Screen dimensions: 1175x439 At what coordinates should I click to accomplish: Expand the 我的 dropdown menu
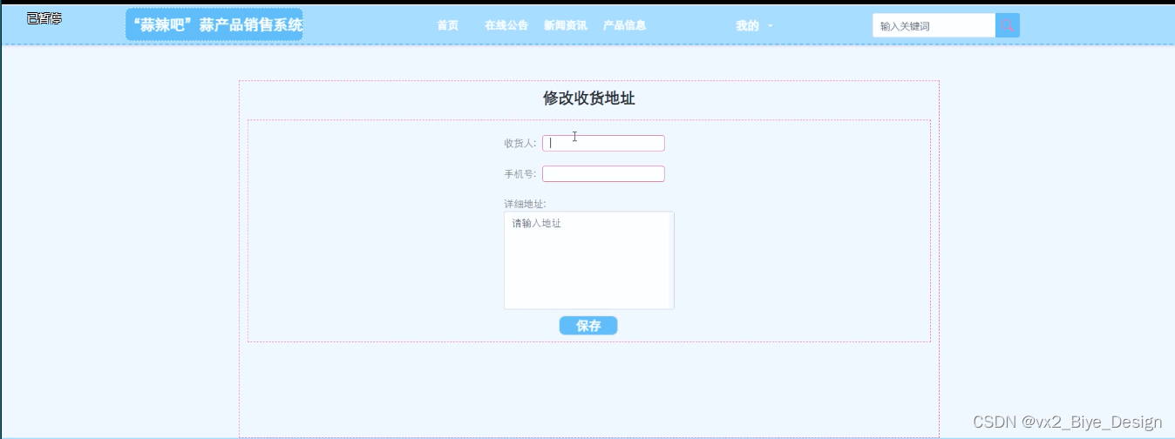(x=753, y=25)
